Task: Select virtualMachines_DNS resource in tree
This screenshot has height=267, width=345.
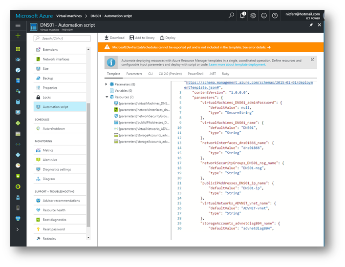Action: pos(142,103)
